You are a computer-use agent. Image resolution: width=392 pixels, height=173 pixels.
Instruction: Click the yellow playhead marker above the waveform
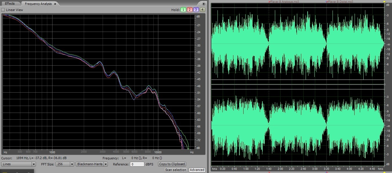[x=384, y=2]
